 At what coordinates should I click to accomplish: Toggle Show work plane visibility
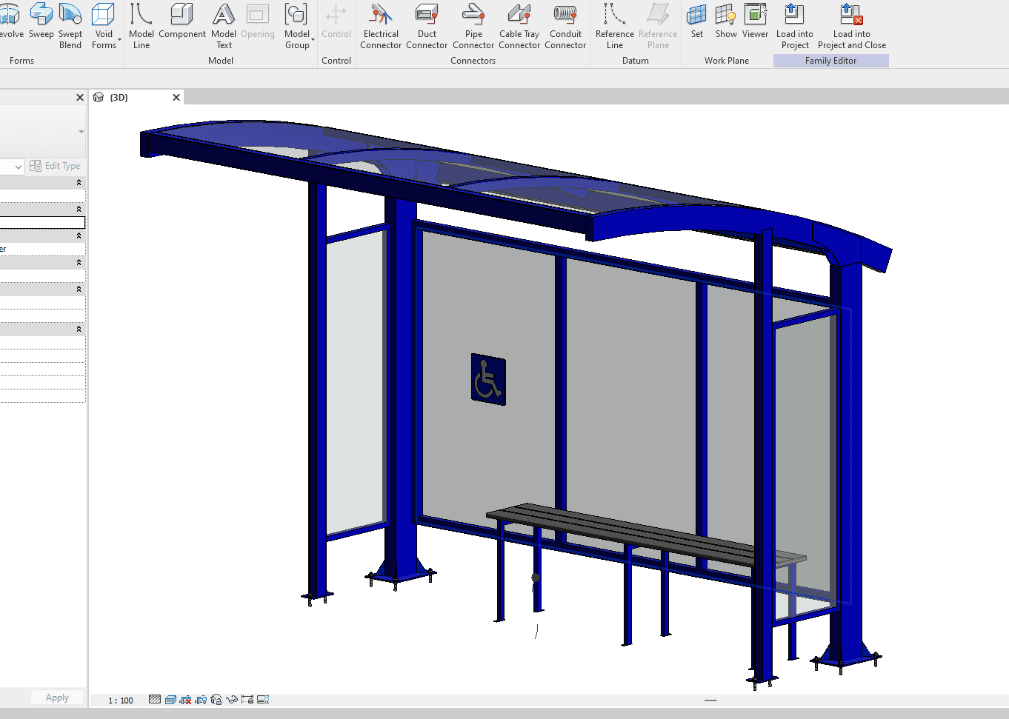point(726,22)
